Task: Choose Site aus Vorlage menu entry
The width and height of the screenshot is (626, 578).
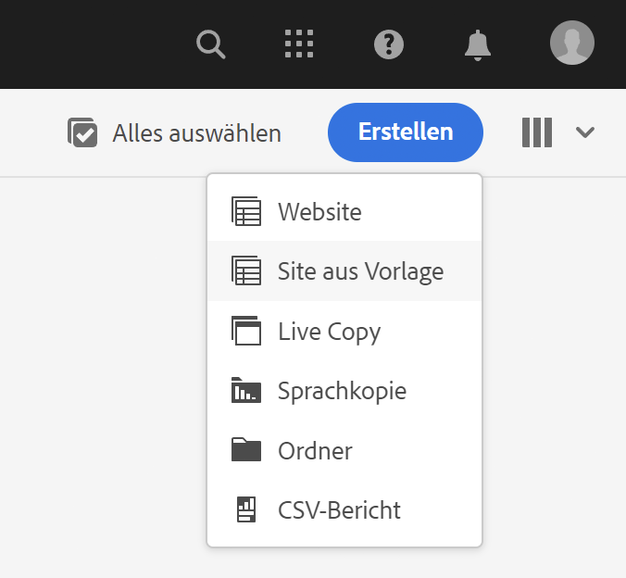Action: tap(360, 271)
